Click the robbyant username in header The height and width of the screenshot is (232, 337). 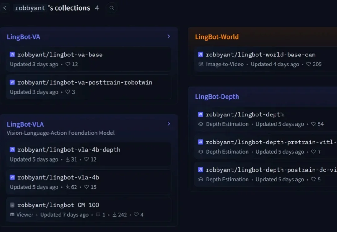30,8
